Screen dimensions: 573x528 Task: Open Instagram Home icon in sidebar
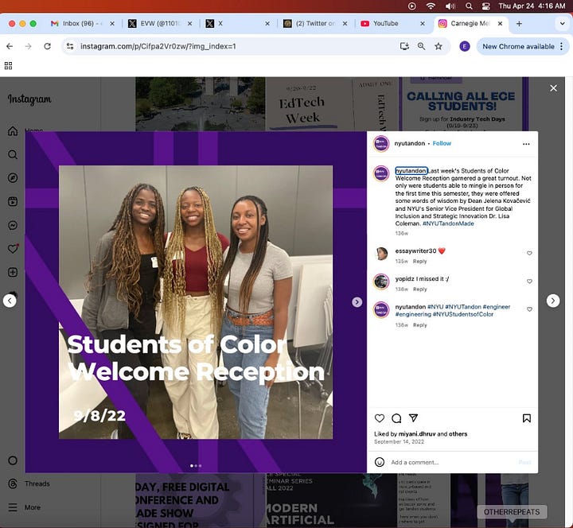coord(13,130)
